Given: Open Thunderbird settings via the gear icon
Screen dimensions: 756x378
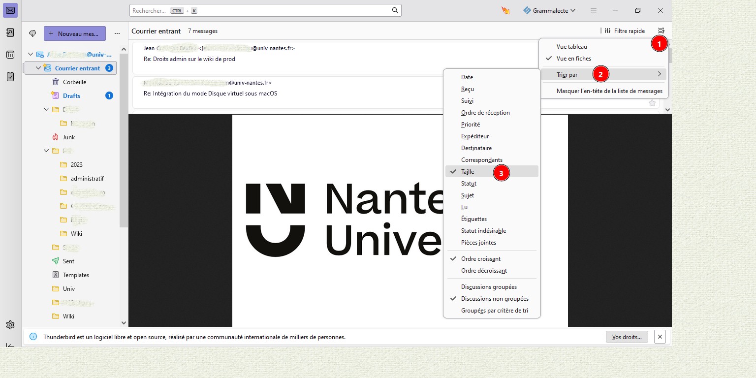Looking at the screenshot, I should pos(10,324).
